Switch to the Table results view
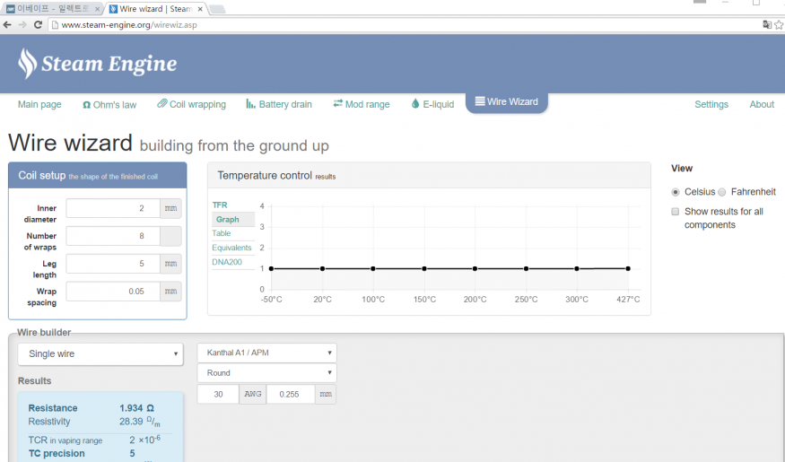This screenshot has width=785, height=462. [222, 233]
